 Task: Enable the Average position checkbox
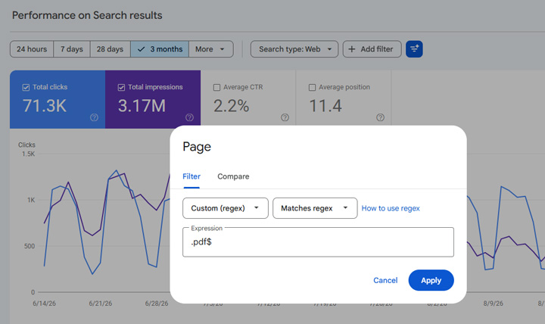pos(312,87)
